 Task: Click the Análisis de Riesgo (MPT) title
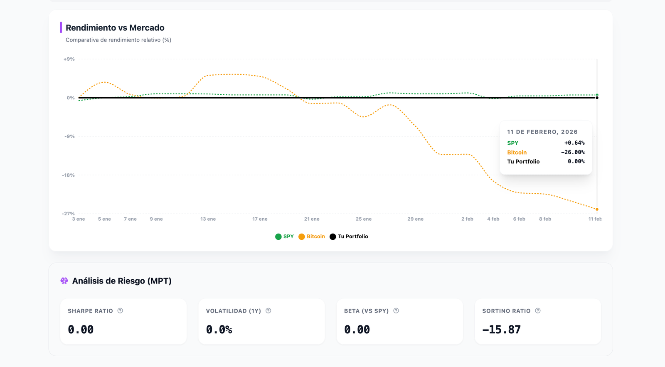pyautogui.click(x=122, y=281)
